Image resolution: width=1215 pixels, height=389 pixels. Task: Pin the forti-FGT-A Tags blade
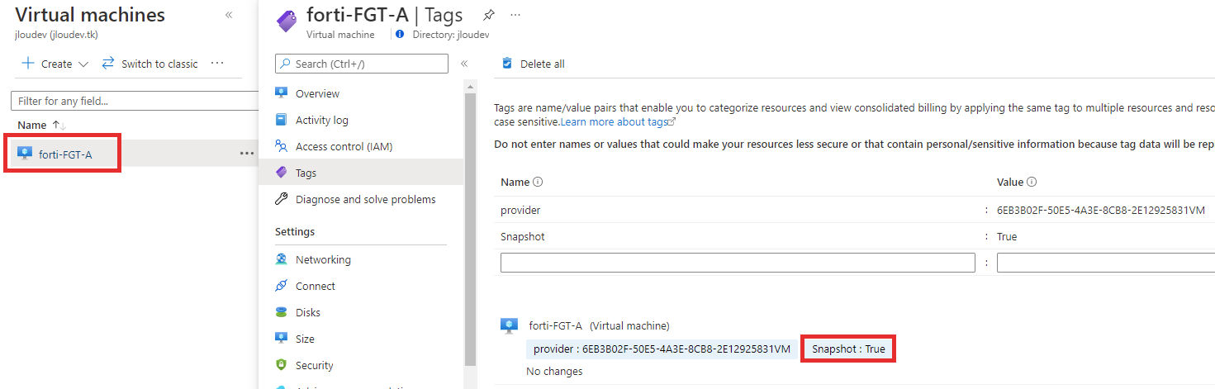click(x=489, y=15)
